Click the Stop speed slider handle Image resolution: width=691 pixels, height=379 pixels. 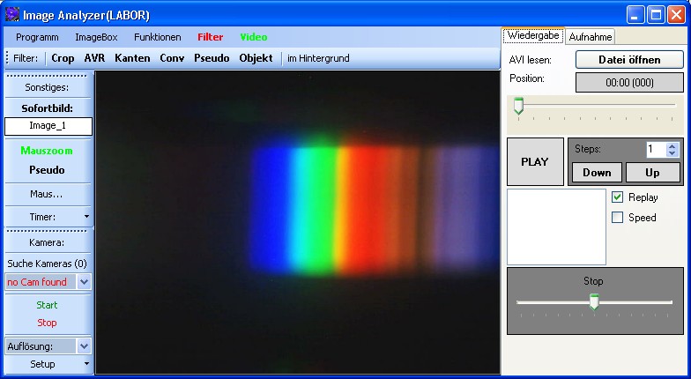(x=594, y=302)
